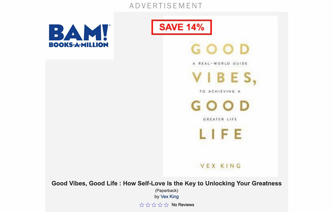The width and height of the screenshot is (333, 212).
Task: Open the Good Vibes, Good Life cover image
Action: 220,96
